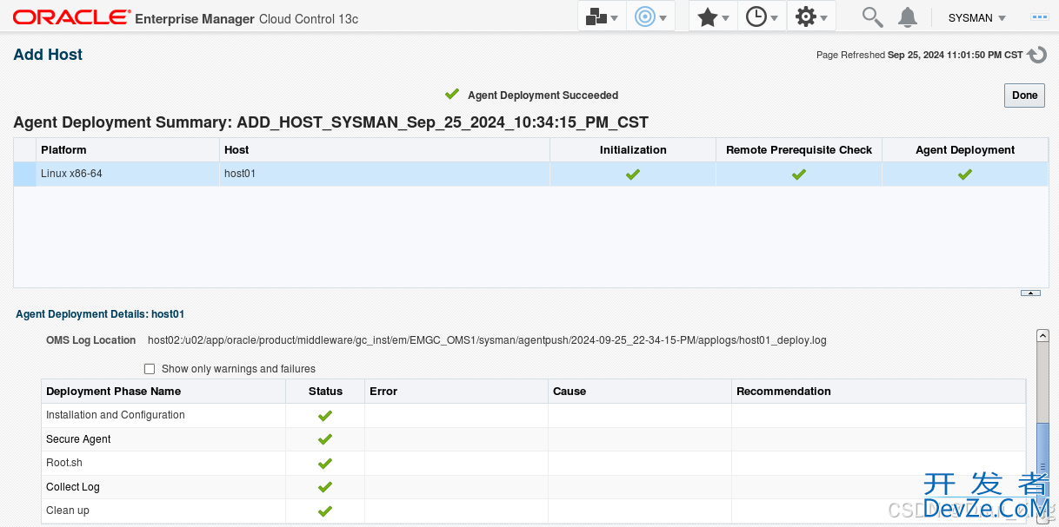Sort by Host column header
Viewport: 1059px width, 527px height.
click(x=385, y=150)
